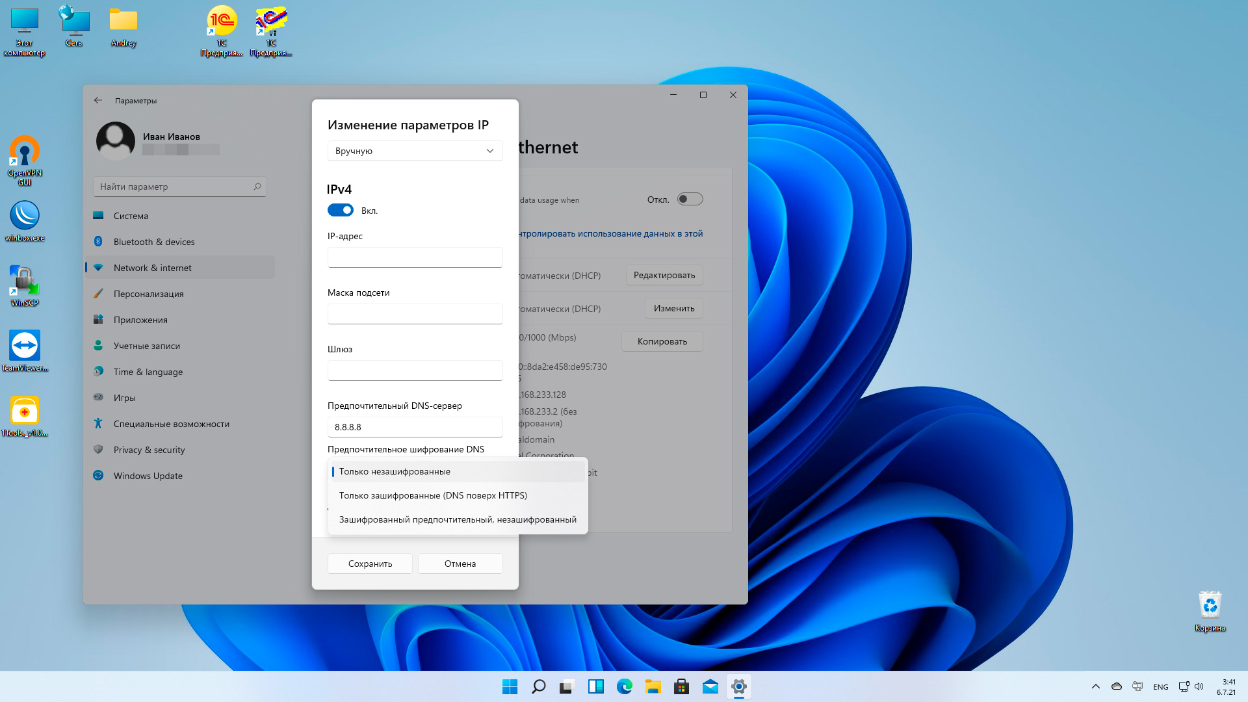
Task: Pick Зашифрованный предпочтительный, незашифрованный option
Action: click(458, 519)
